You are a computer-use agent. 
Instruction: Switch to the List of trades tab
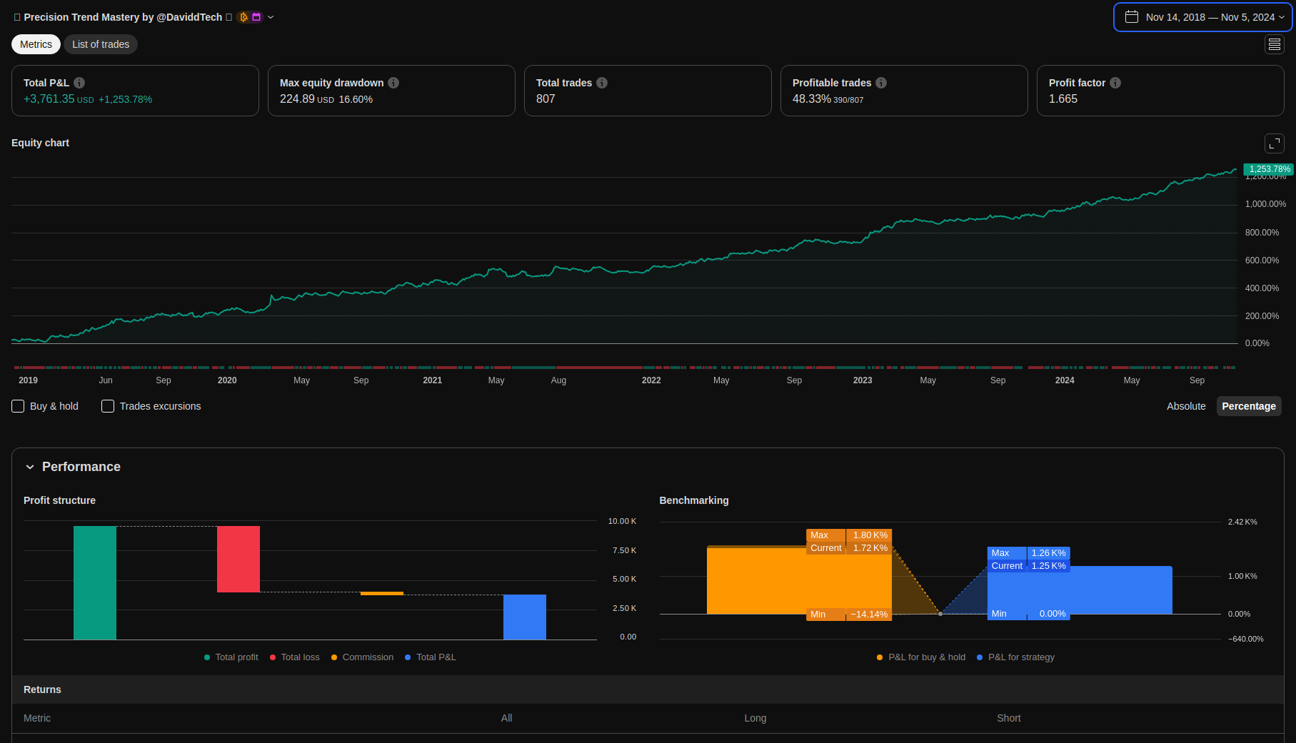pyautogui.click(x=101, y=44)
